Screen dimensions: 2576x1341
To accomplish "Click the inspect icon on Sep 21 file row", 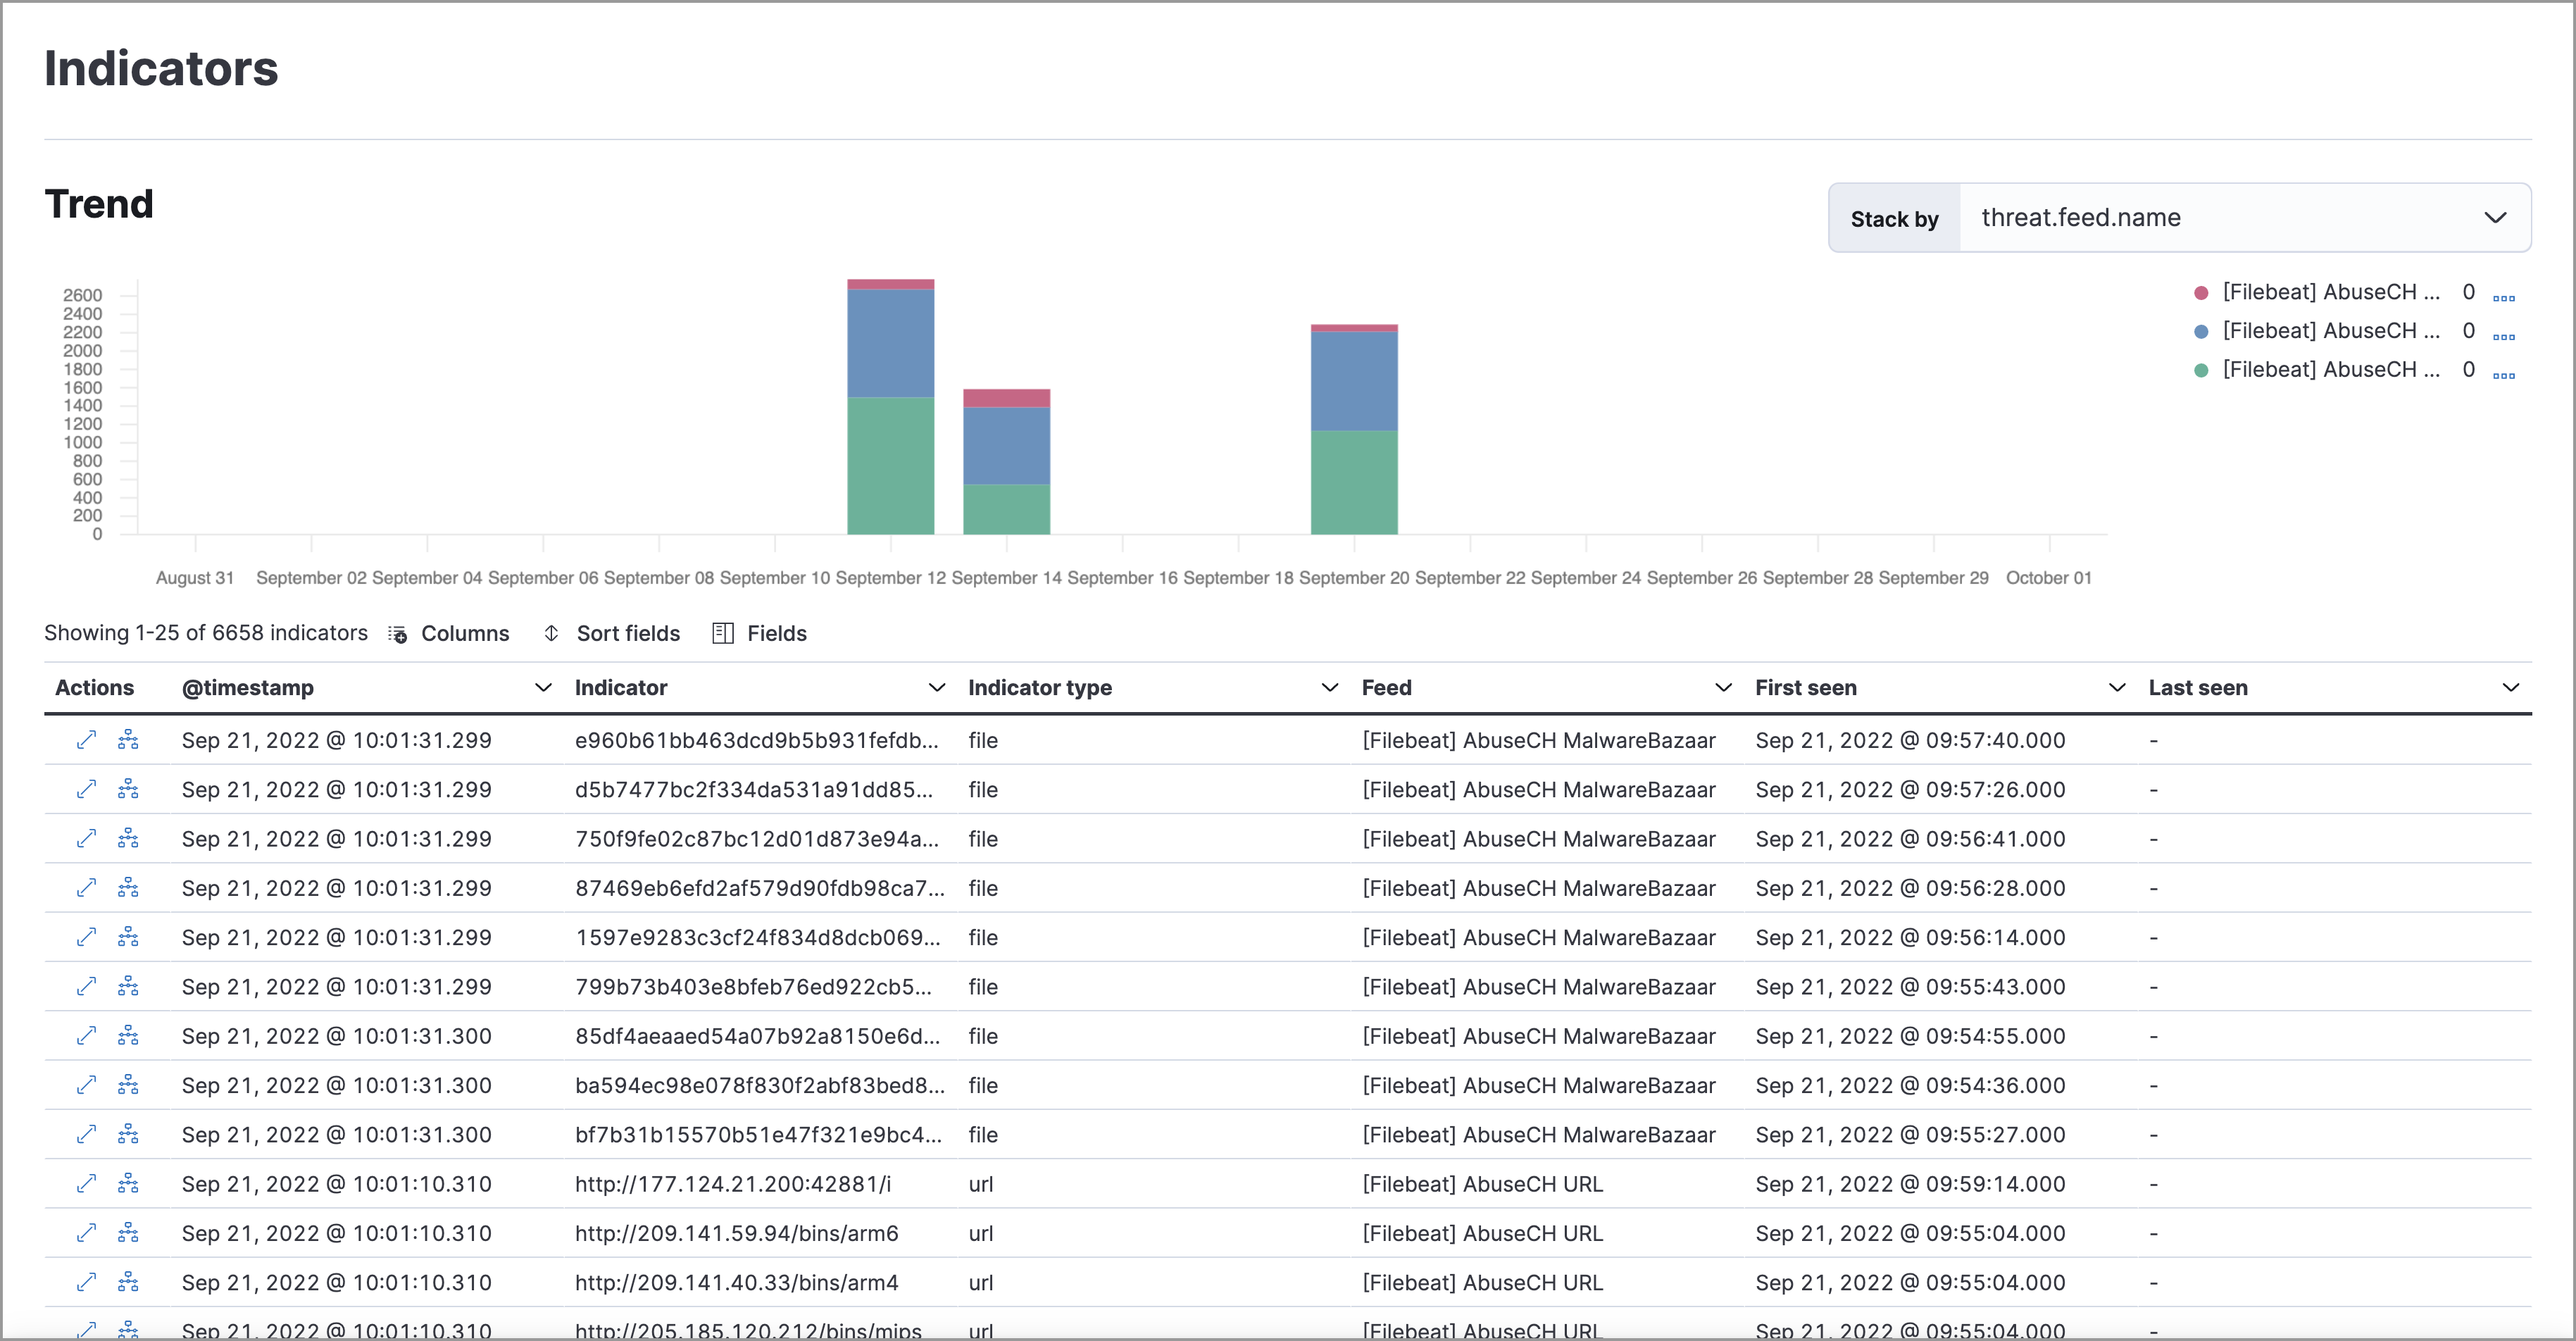I will tap(85, 738).
